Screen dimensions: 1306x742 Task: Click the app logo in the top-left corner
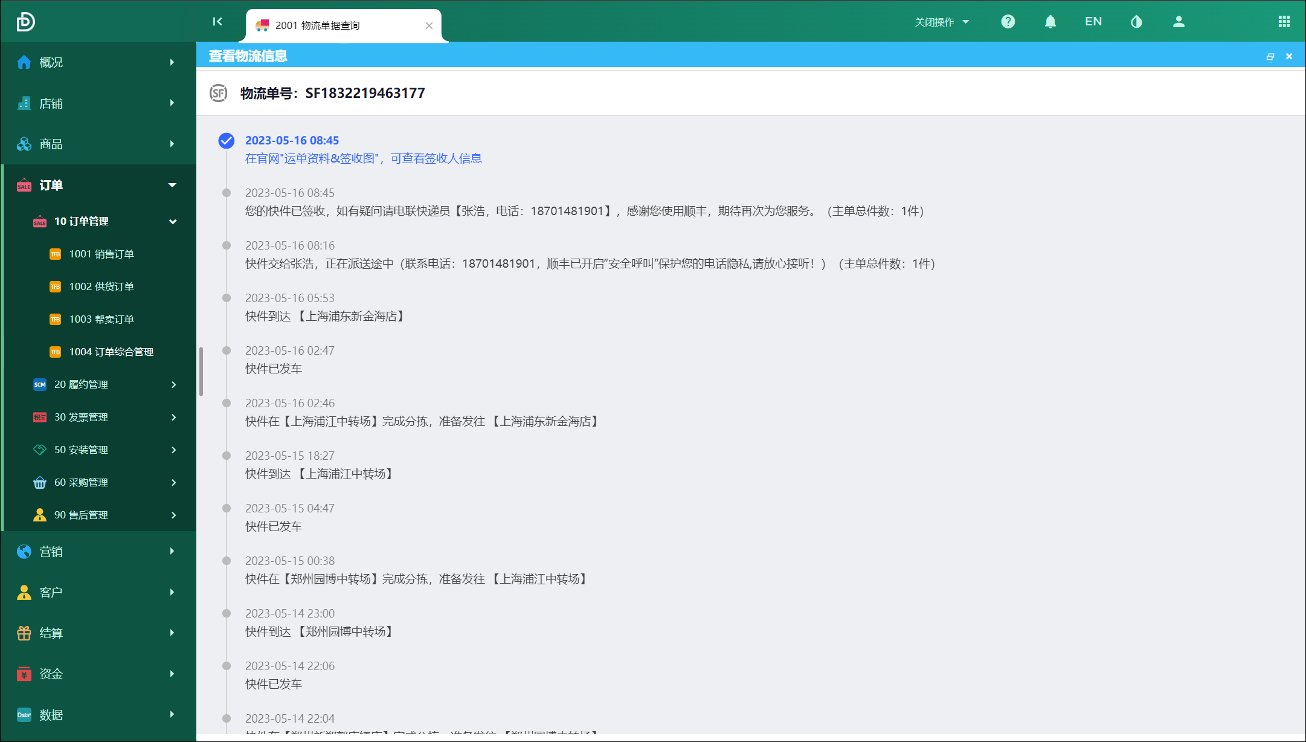point(25,22)
